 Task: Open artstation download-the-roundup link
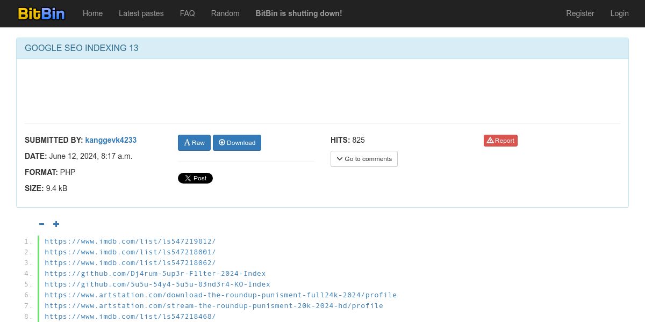click(220, 295)
